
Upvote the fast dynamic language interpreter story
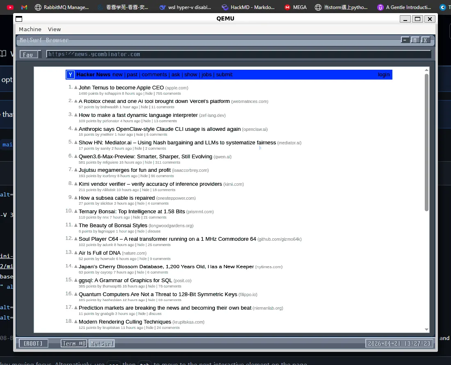[x=76, y=115]
